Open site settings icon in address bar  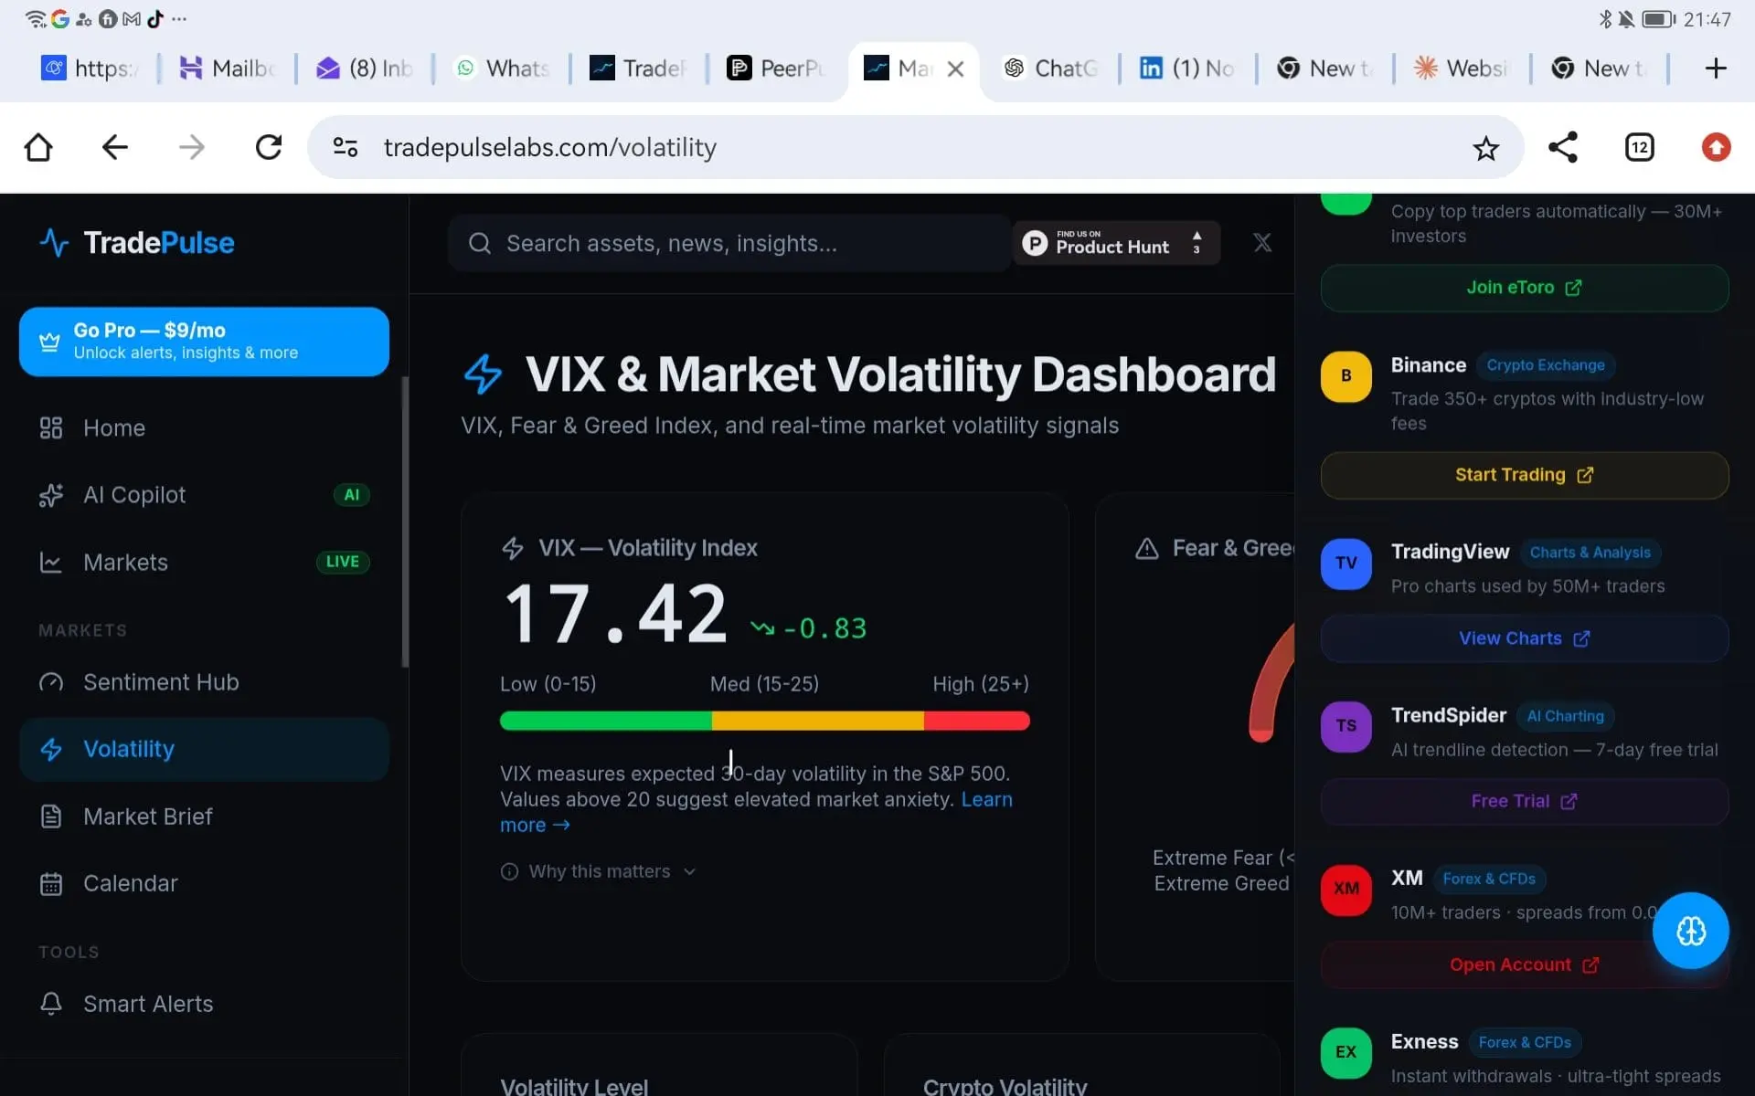point(346,147)
